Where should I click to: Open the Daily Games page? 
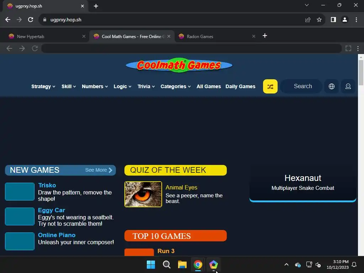[x=240, y=86]
